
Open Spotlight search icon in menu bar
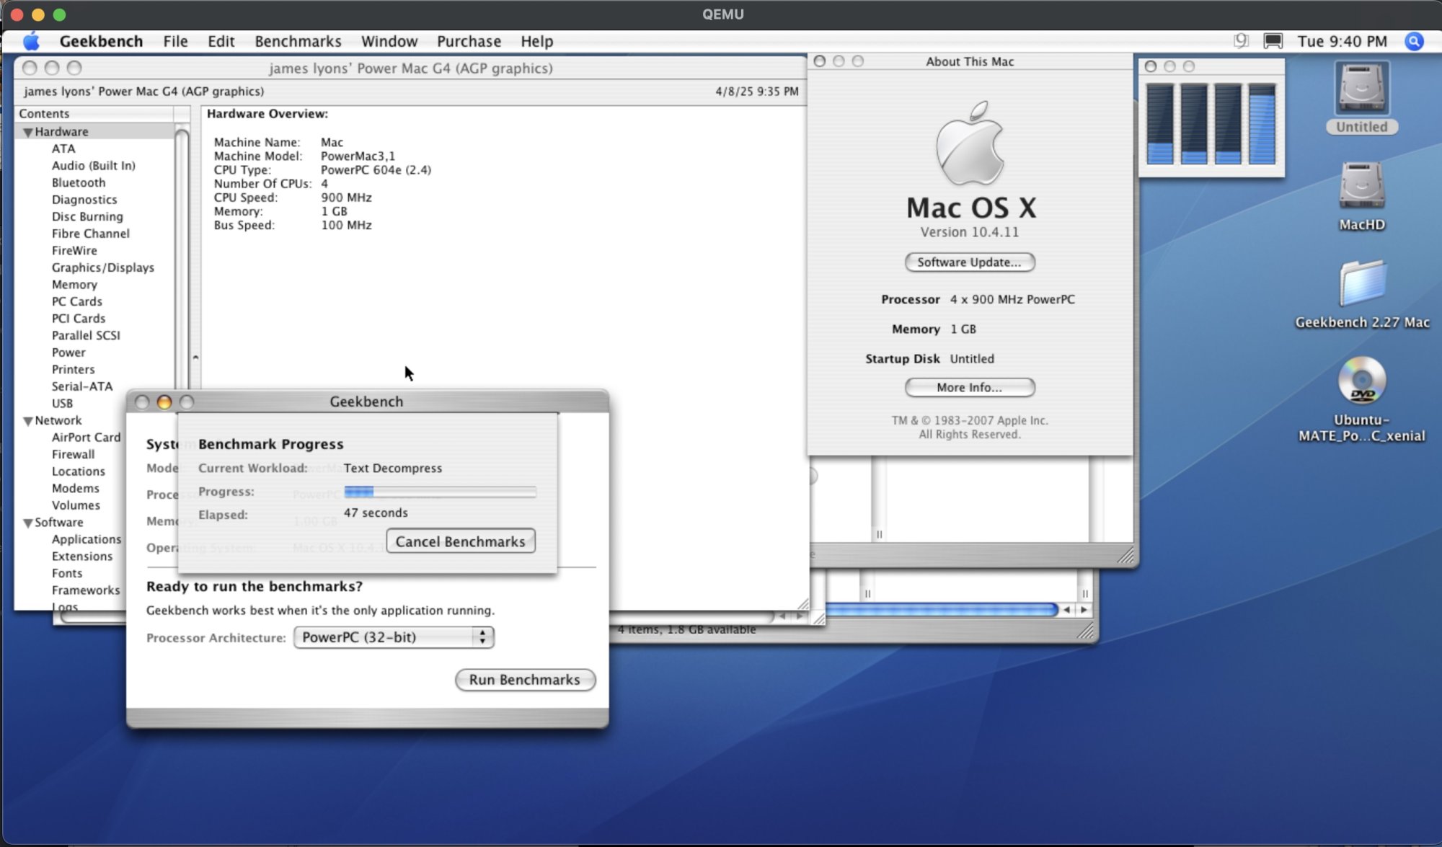[x=1414, y=41]
